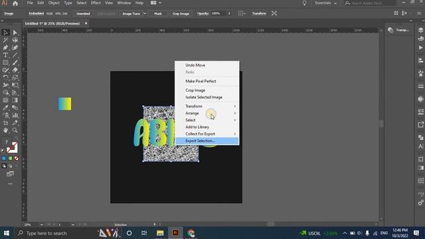Choose Add to Library
The width and height of the screenshot is (425, 239).
(x=207, y=127)
